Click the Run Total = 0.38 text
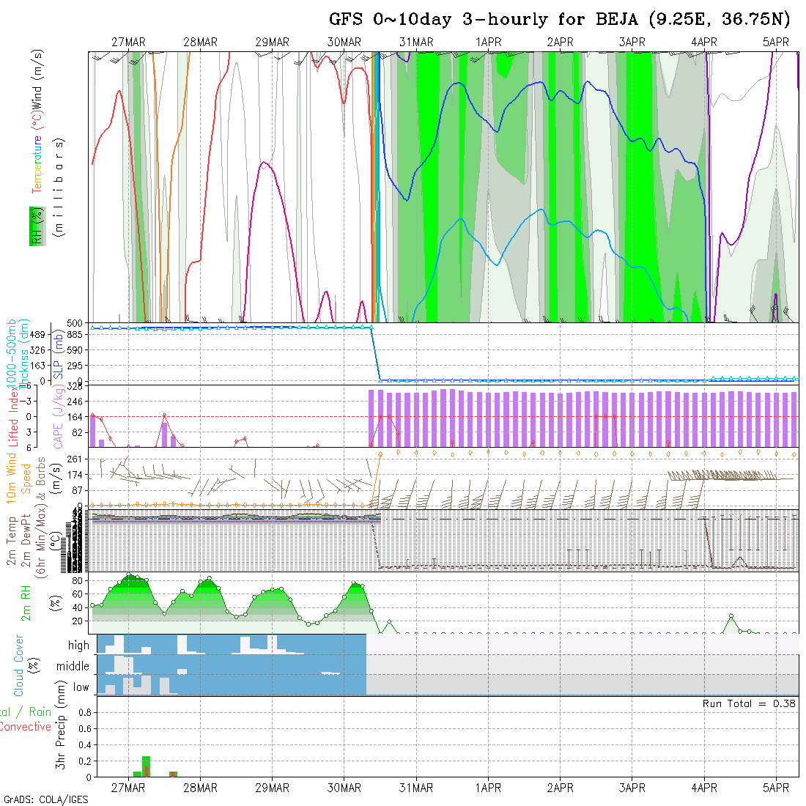Screen dimensions: 806x806 [749, 703]
